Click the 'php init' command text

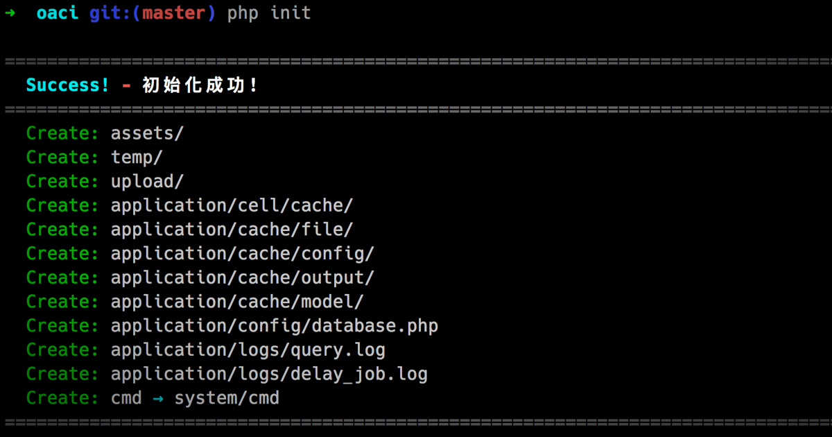click(269, 14)
